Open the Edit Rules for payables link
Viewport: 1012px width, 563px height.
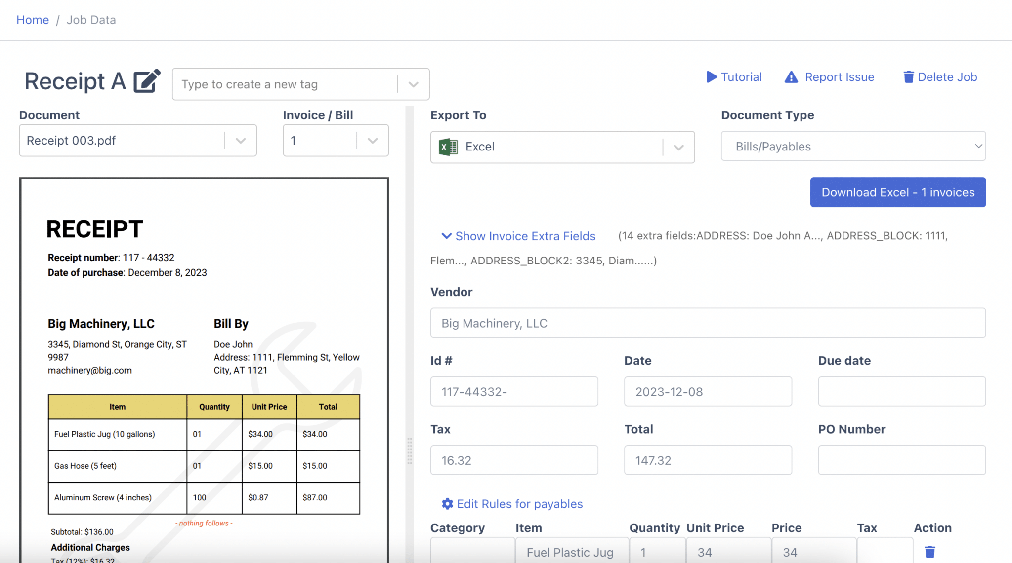coord(519,504)
